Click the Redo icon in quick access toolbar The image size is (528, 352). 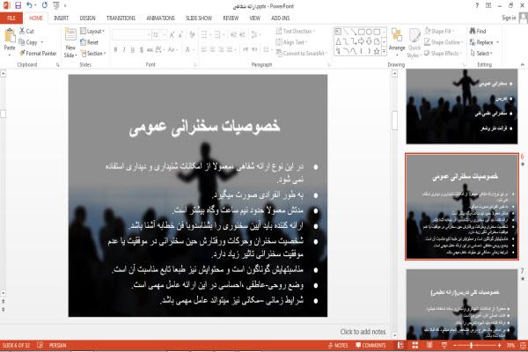coord(45,5)
